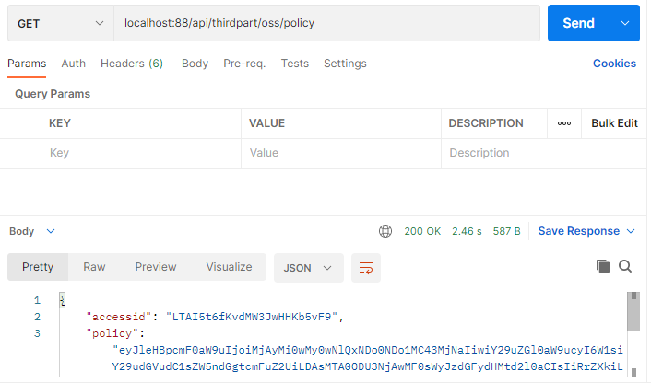The width and height of the screenshot is (651, 383).
Task: Click 587 B response size
Action: 506,231
